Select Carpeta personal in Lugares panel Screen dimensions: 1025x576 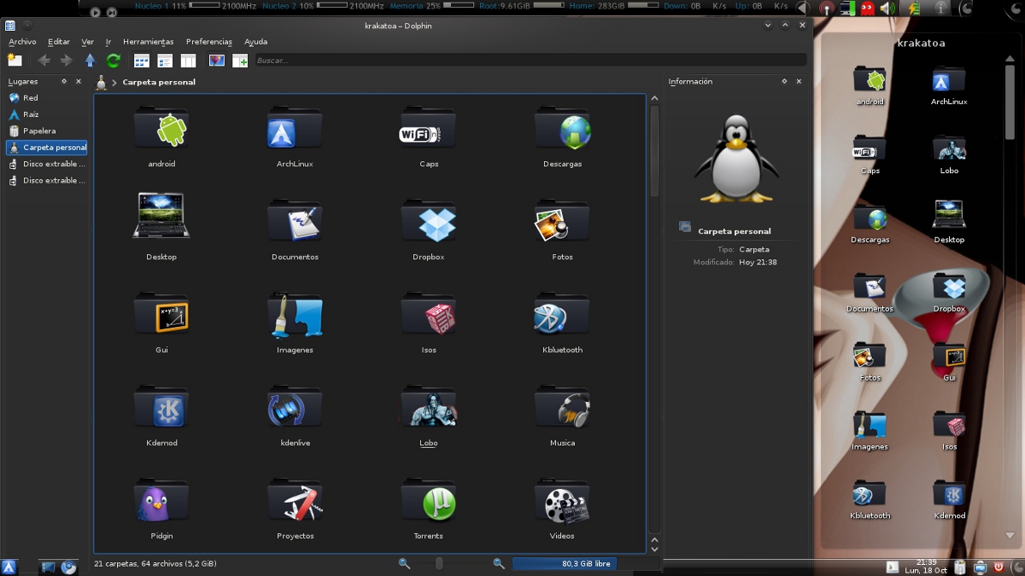tap(46, 148)
